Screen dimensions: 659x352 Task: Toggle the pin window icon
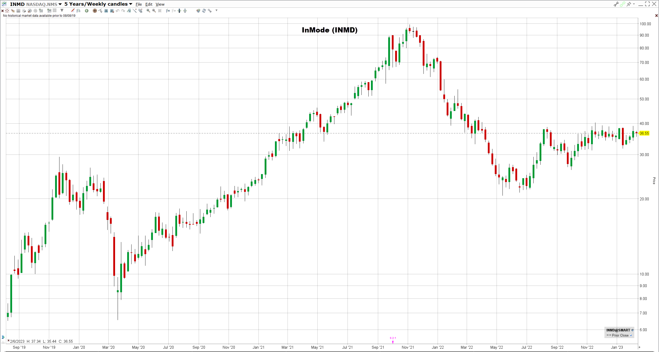tap(629, 4)
